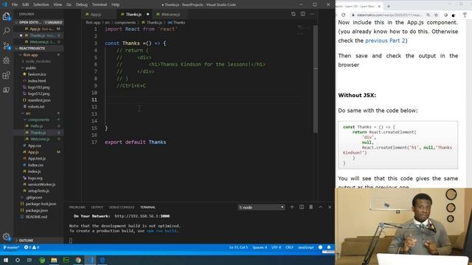Open index.html in the public folder
Screen dimensions: 472x265
pos(37,81)
